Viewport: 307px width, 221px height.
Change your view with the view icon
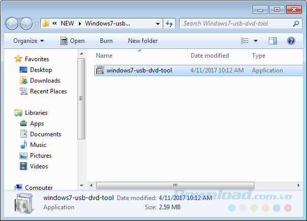[245, 41]
